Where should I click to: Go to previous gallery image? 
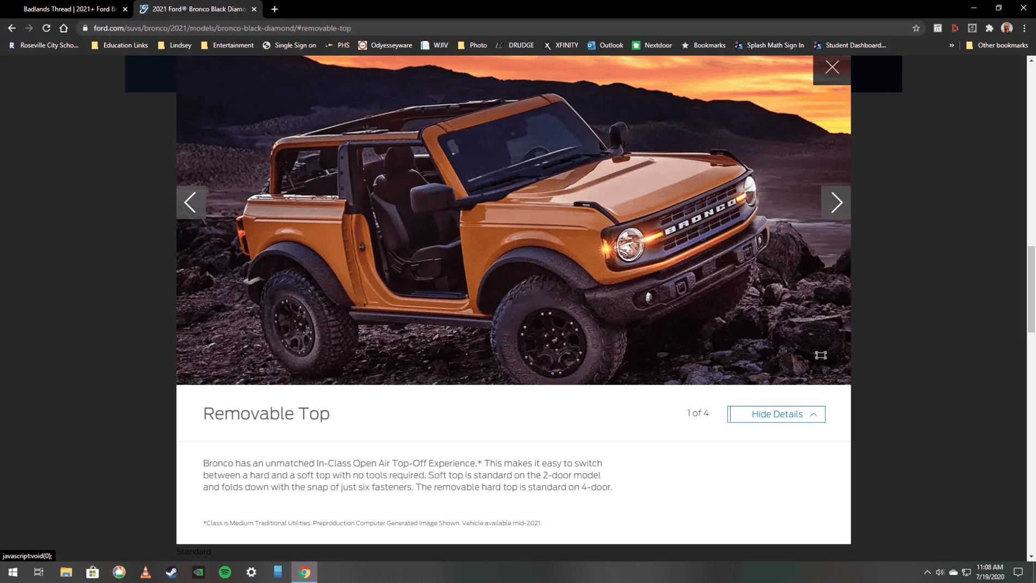[x=190, y=202]
